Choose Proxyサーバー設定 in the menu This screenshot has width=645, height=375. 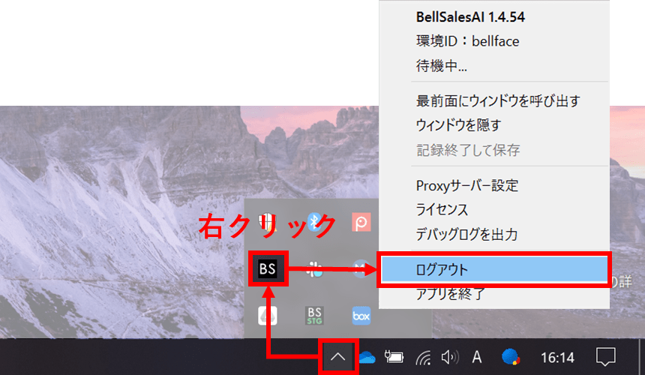click(466, 185)
